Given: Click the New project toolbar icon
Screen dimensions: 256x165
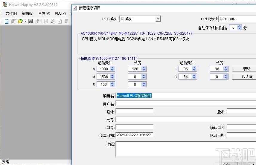Looking at the screenshot, I should pos(7,21).
